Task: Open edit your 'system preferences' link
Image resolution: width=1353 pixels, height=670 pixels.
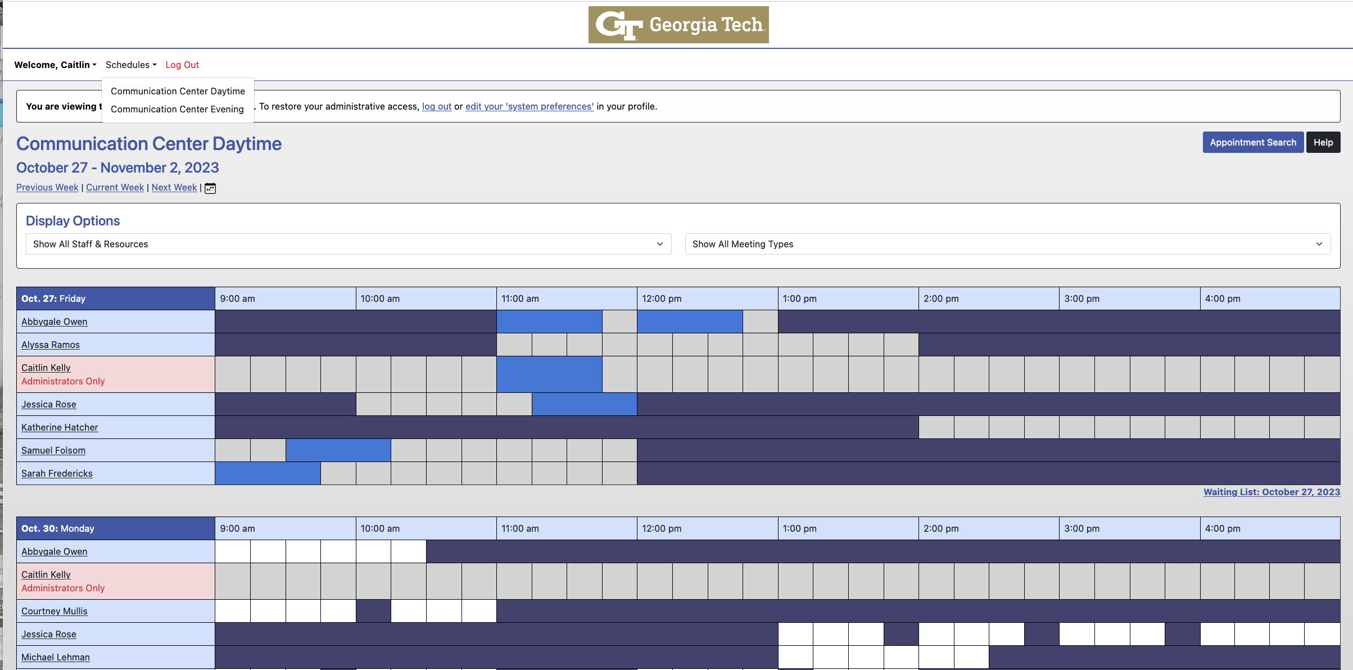Action: coord(529,106)
